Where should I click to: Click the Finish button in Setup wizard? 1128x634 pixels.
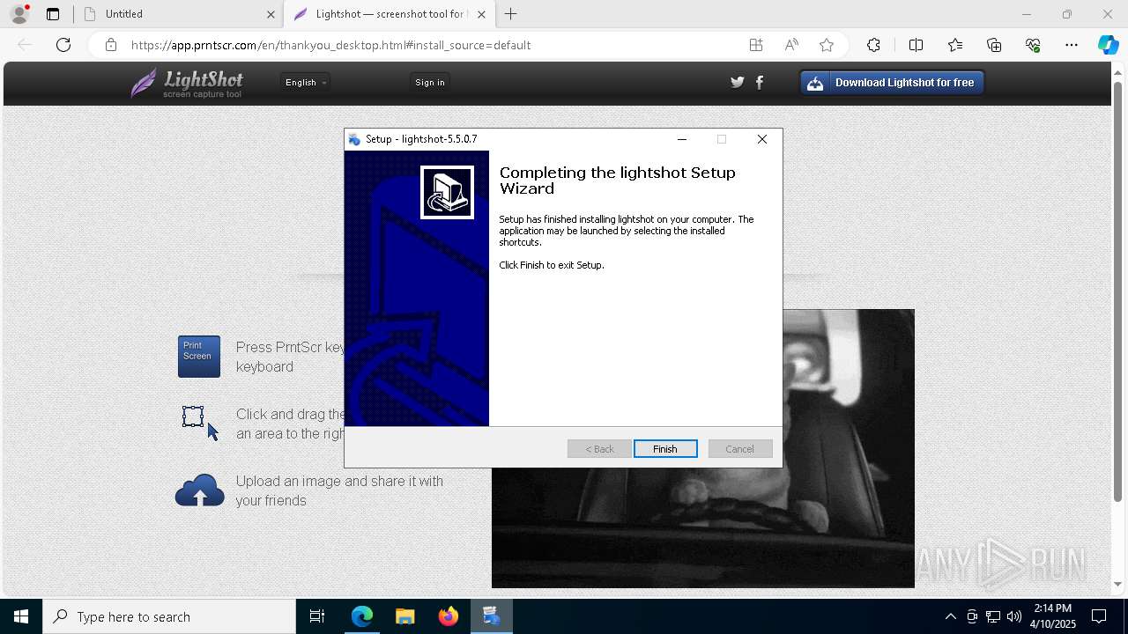coord(665,449)
